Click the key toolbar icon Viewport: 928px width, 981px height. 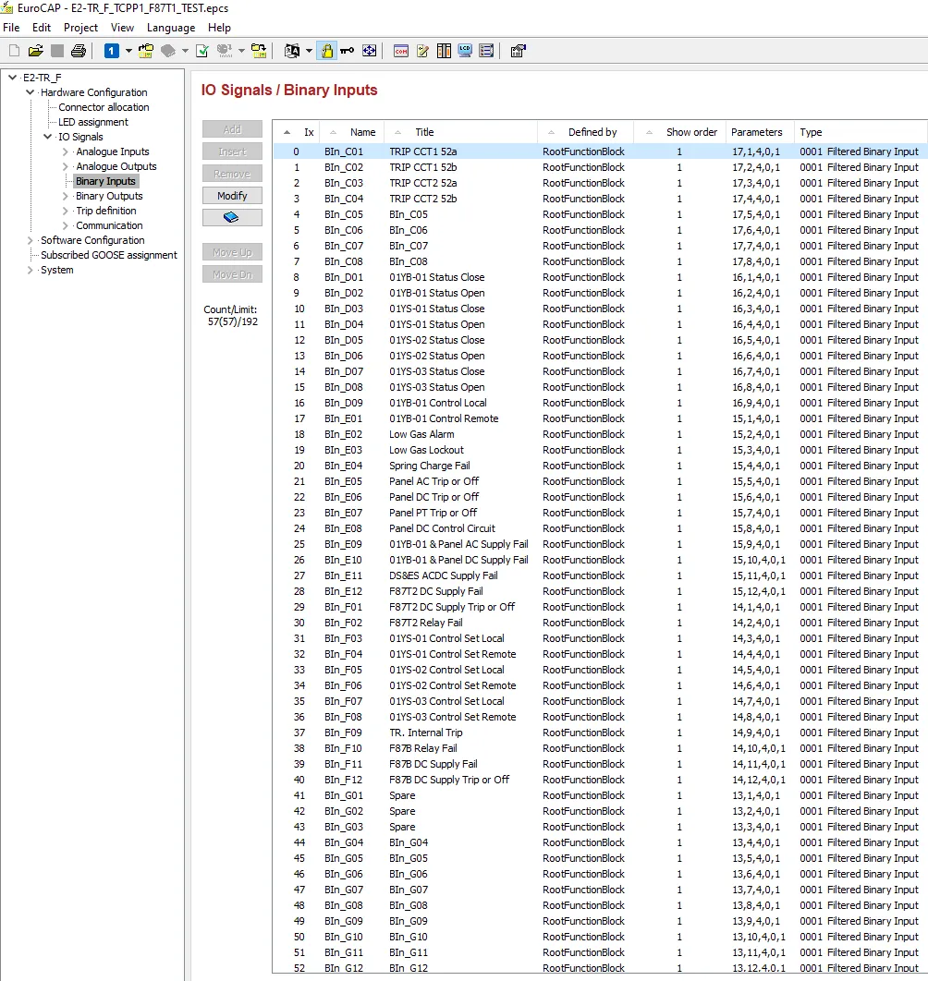coord(347,51)
